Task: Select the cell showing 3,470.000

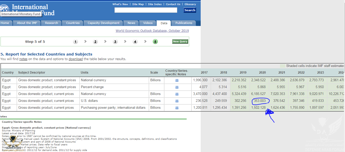Action: pyautogui.click(x=201, y=94)
